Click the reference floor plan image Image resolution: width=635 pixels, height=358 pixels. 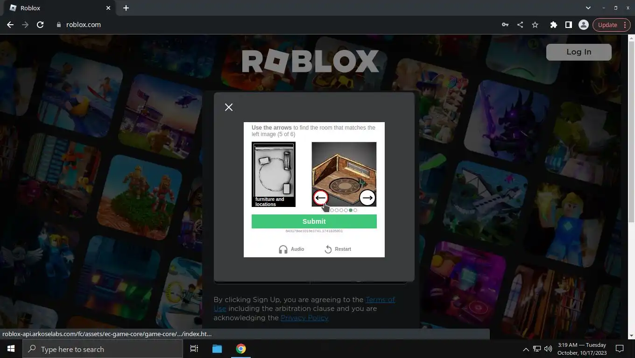274,174
